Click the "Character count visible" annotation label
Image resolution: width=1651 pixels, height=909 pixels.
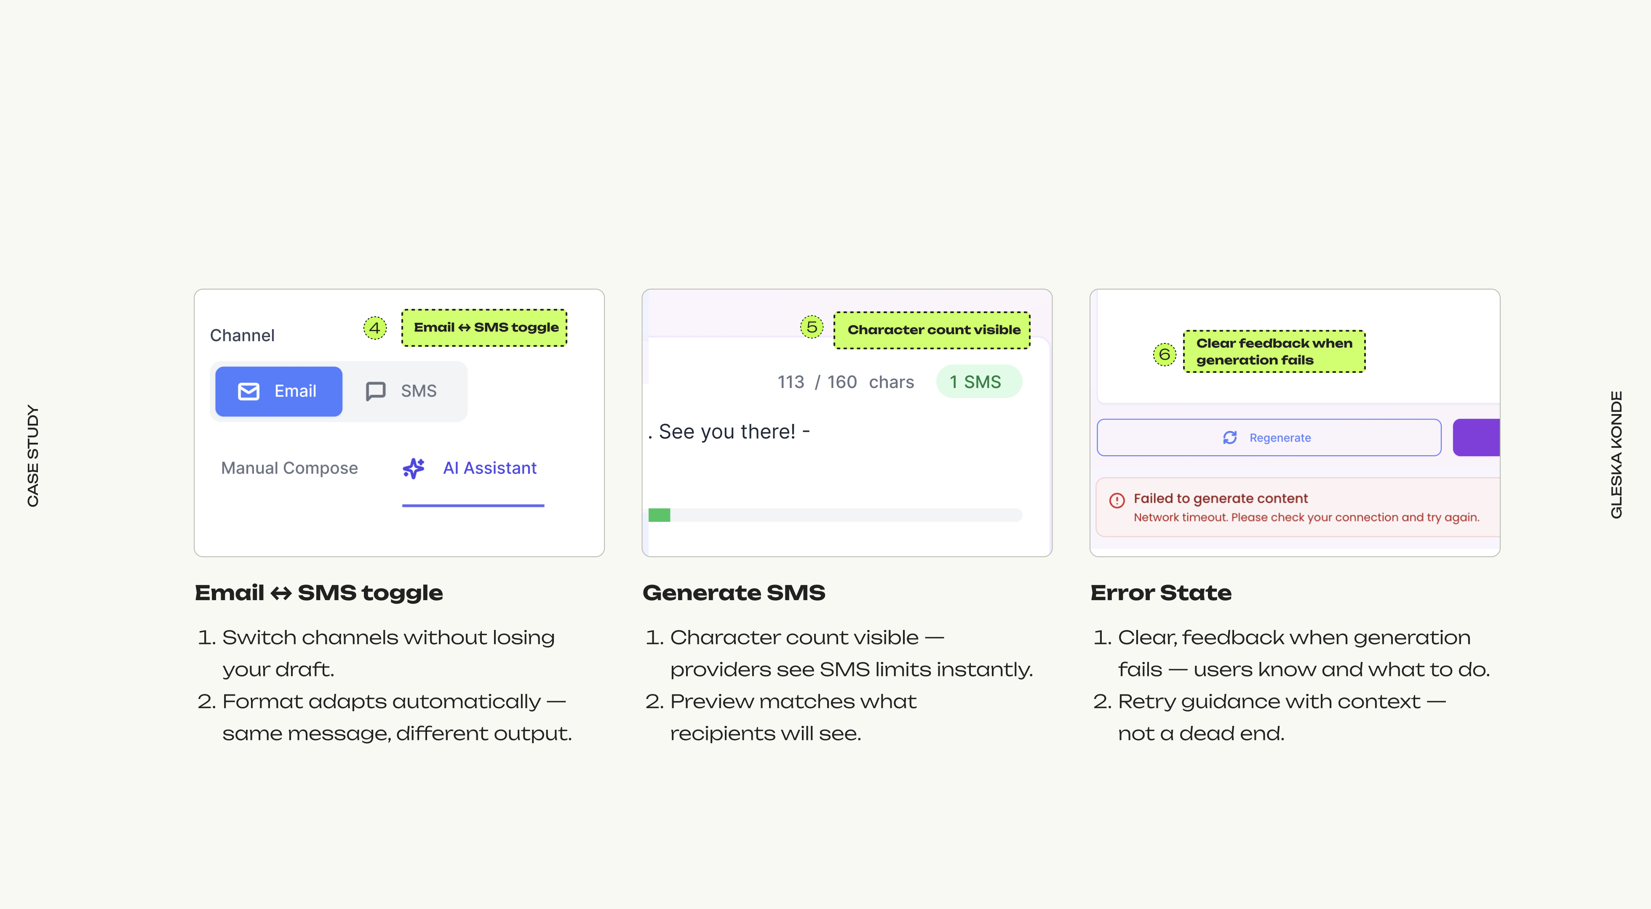click(933, 330)
